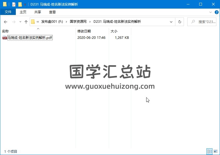Expand chevron after 国学资源网
The width and height of the screenshot is (220, 155).
coord(90,22)
